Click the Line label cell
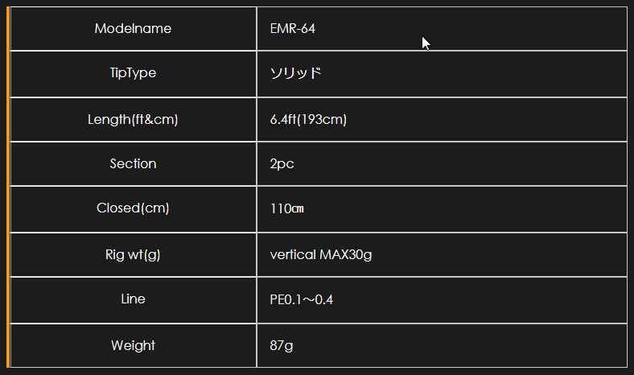The image size is (634, 375). point(133,299)
